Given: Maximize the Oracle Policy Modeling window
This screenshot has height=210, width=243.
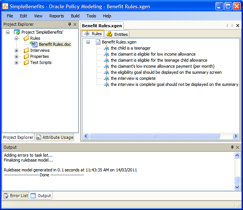Looking at the screenshot, I should tap(228, 6).
